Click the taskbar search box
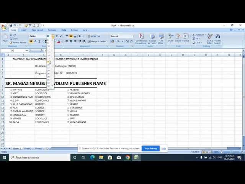 coord(39,158)
